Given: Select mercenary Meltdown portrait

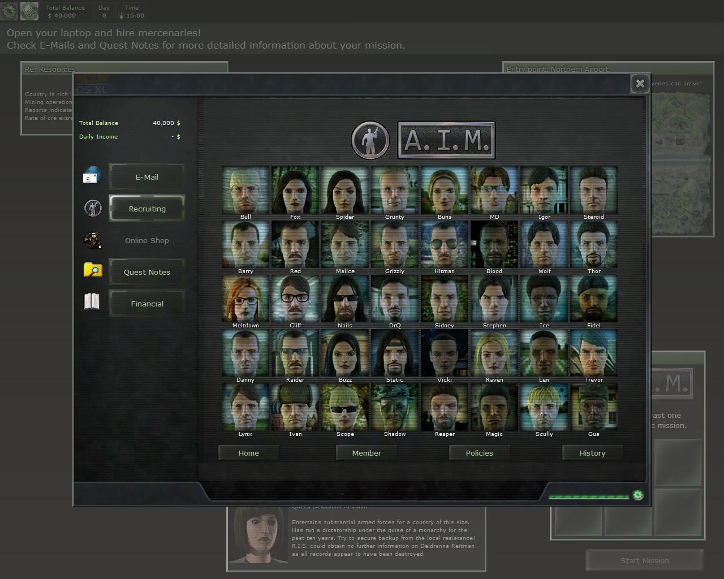Looking at the screenshot, I should coord(245,299).
